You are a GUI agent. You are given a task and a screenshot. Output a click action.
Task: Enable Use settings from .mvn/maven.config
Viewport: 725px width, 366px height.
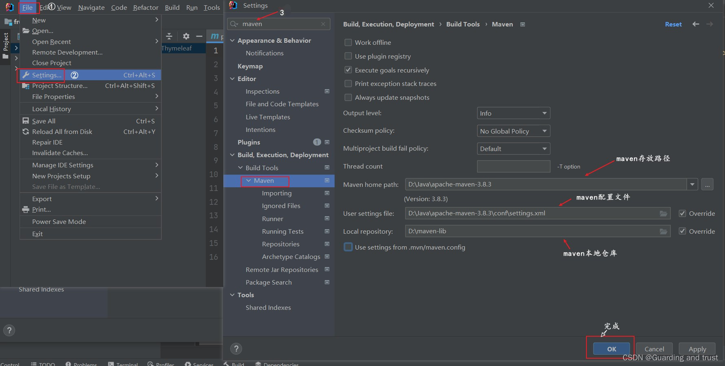tap(348, 247)
